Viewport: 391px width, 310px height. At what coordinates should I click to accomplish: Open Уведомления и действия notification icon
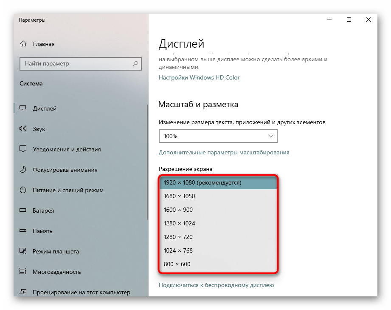(x=23, y=149)
